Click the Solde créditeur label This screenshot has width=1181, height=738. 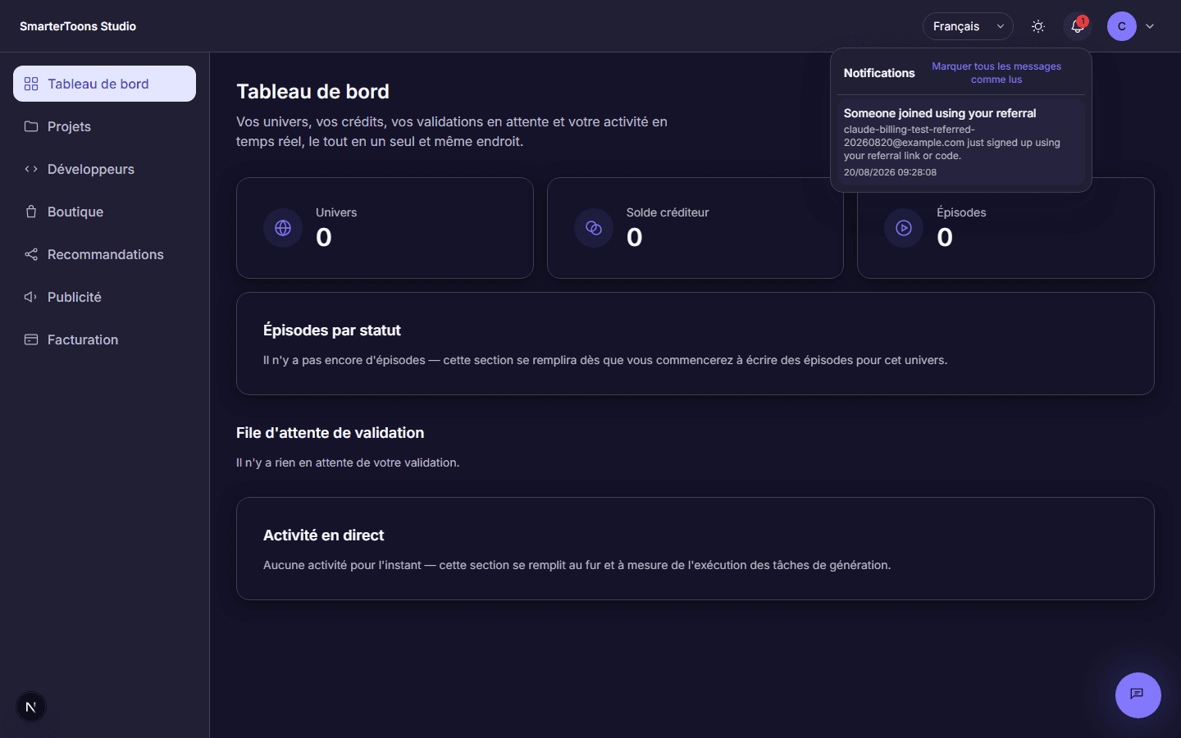tap(668, 212)
